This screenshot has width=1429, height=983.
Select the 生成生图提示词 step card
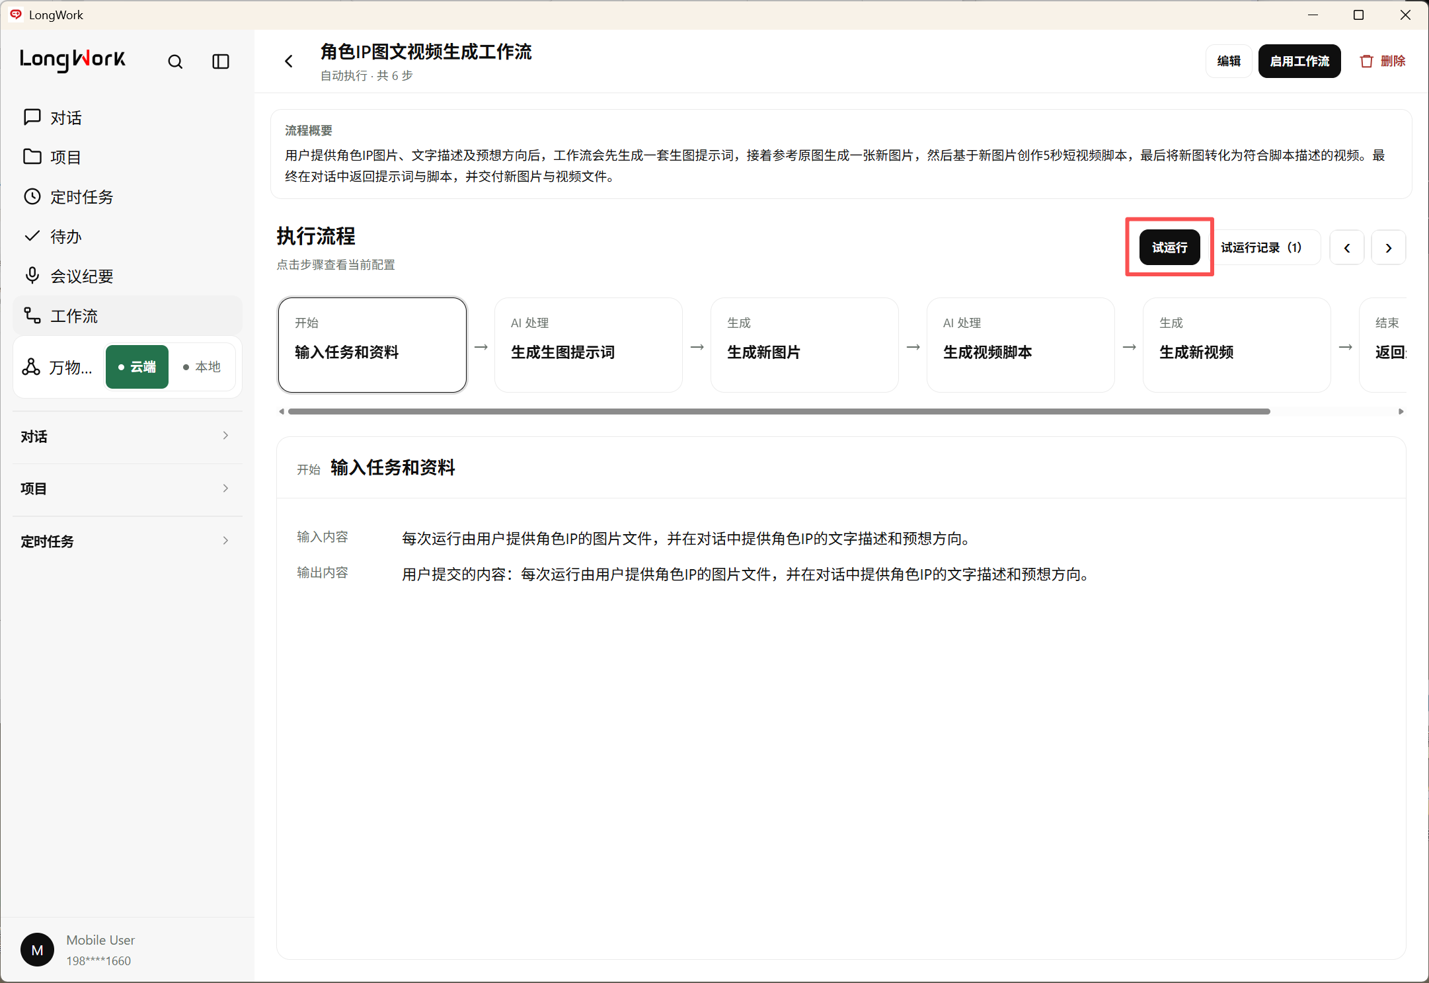588,345
